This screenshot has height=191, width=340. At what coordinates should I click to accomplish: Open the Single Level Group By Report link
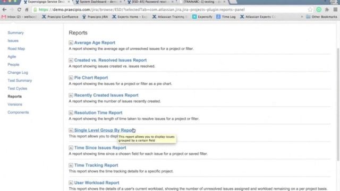pyautogui.click(x=104, y=130)
